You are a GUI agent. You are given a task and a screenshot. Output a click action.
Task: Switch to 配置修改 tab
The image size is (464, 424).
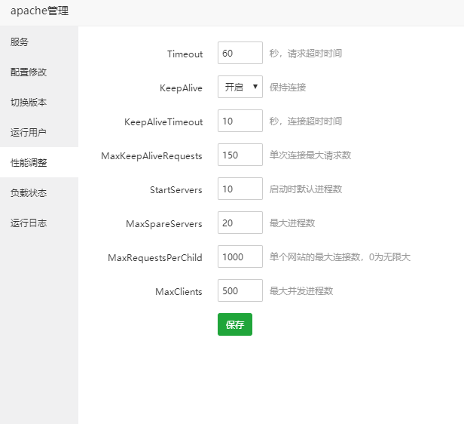tap(39, 72)
